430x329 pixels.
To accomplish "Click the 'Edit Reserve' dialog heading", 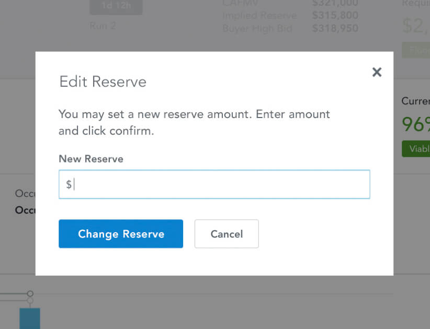I will click(x=103, y=81).
